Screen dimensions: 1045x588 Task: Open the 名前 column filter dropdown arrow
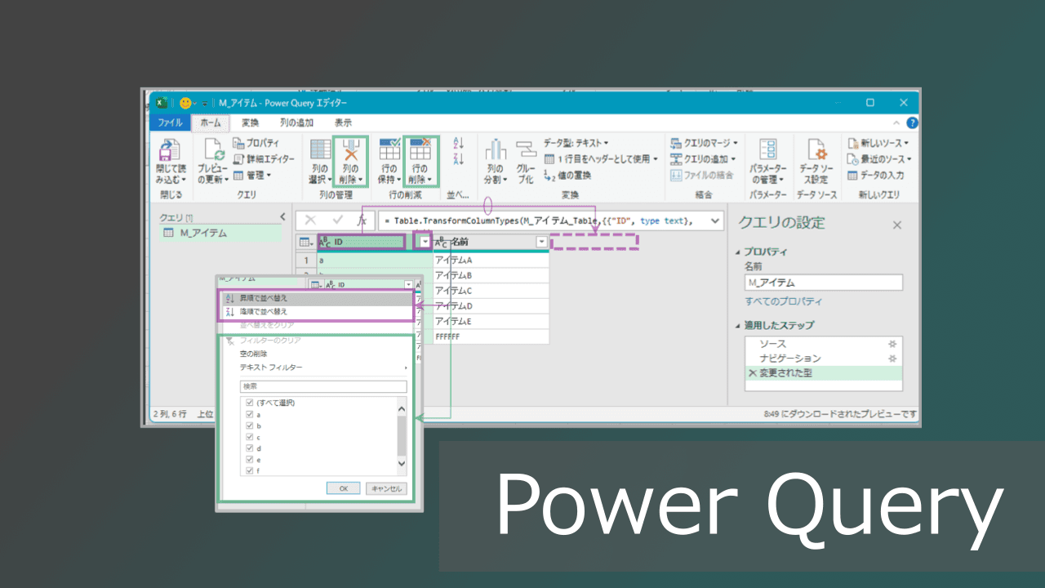tap(540, 242)
